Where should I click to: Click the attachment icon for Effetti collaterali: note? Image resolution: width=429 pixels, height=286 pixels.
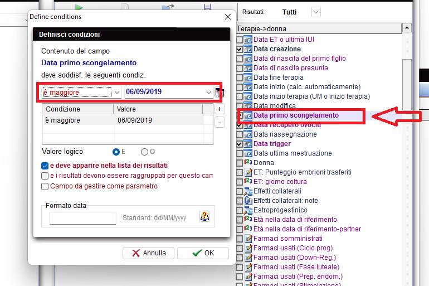(x=248, y=201)
